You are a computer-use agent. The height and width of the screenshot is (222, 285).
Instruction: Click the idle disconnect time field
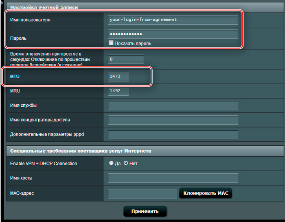(125, 59)
